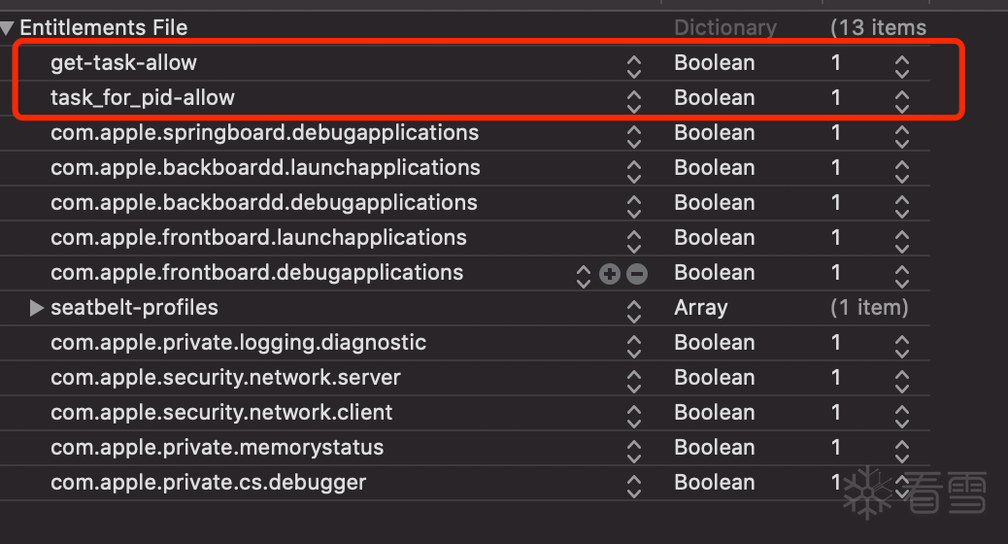Select the com.apple.backboardd.launchapplications key
This screenshot has width=1008, height=544.
(265, 167)
